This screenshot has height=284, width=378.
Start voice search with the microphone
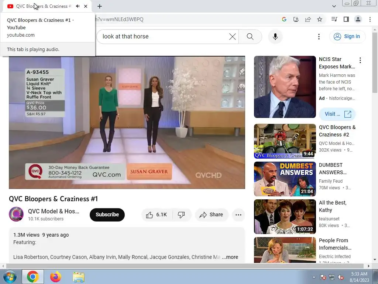[275, 37]
